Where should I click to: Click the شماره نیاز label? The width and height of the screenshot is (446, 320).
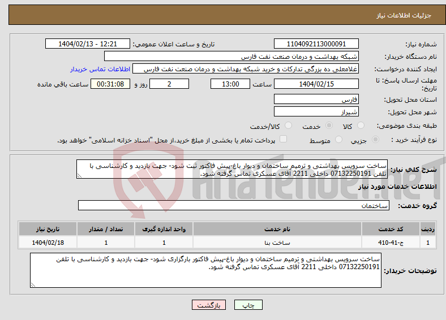pyautogui.click(x=421, y=44)
